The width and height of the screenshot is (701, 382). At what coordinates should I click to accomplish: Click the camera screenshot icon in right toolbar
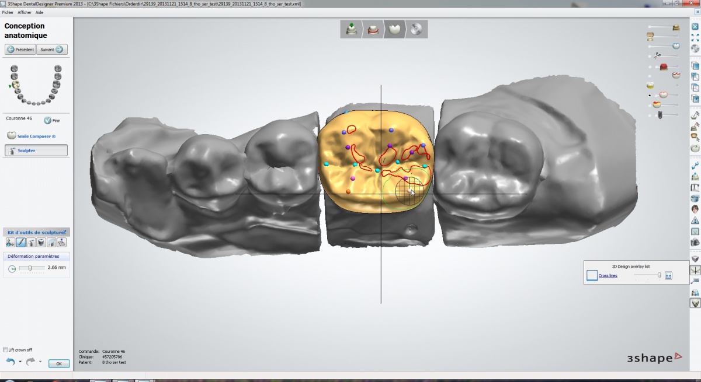point(695,241)
